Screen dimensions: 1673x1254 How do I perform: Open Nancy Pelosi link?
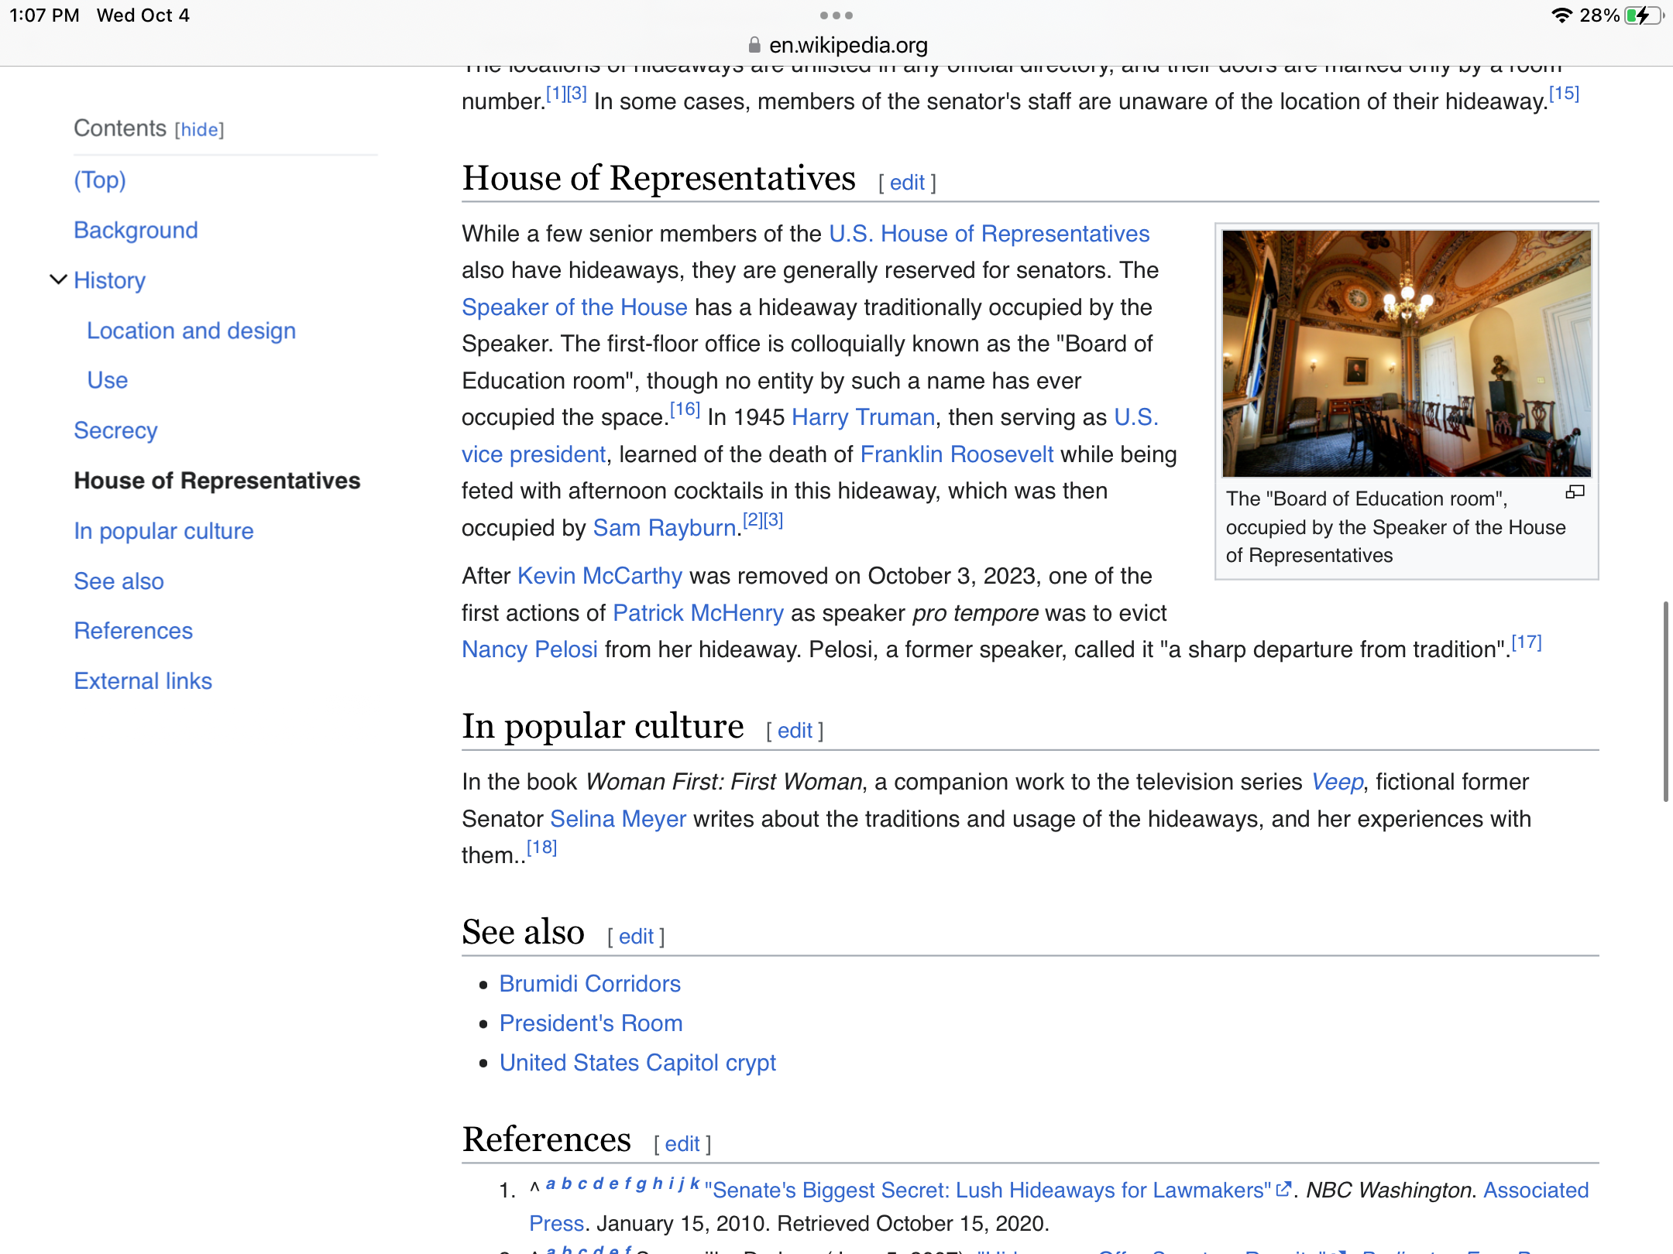tap(530, 649)
